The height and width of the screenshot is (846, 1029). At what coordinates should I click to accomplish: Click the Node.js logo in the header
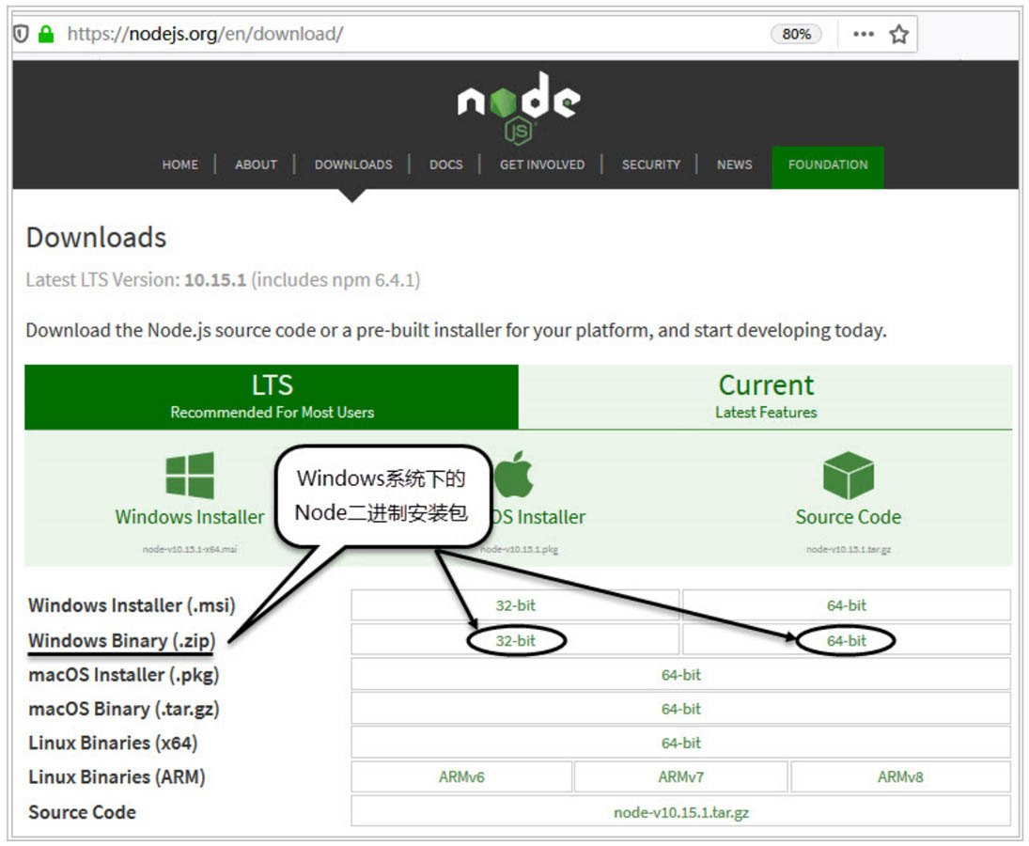tap(519, 107)
